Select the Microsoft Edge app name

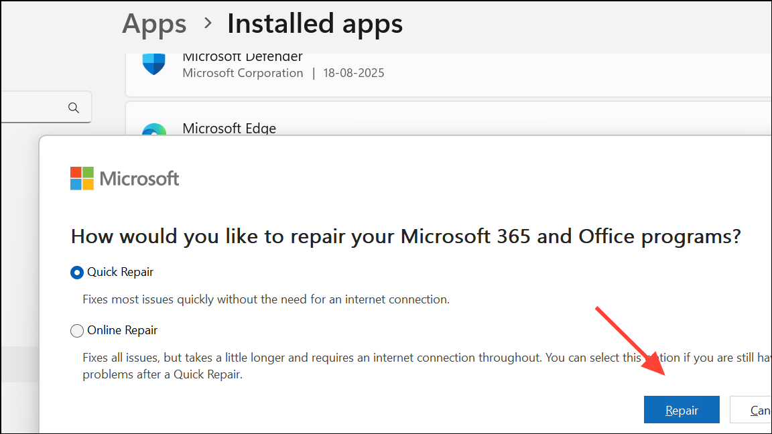click(x=229, y=128)
